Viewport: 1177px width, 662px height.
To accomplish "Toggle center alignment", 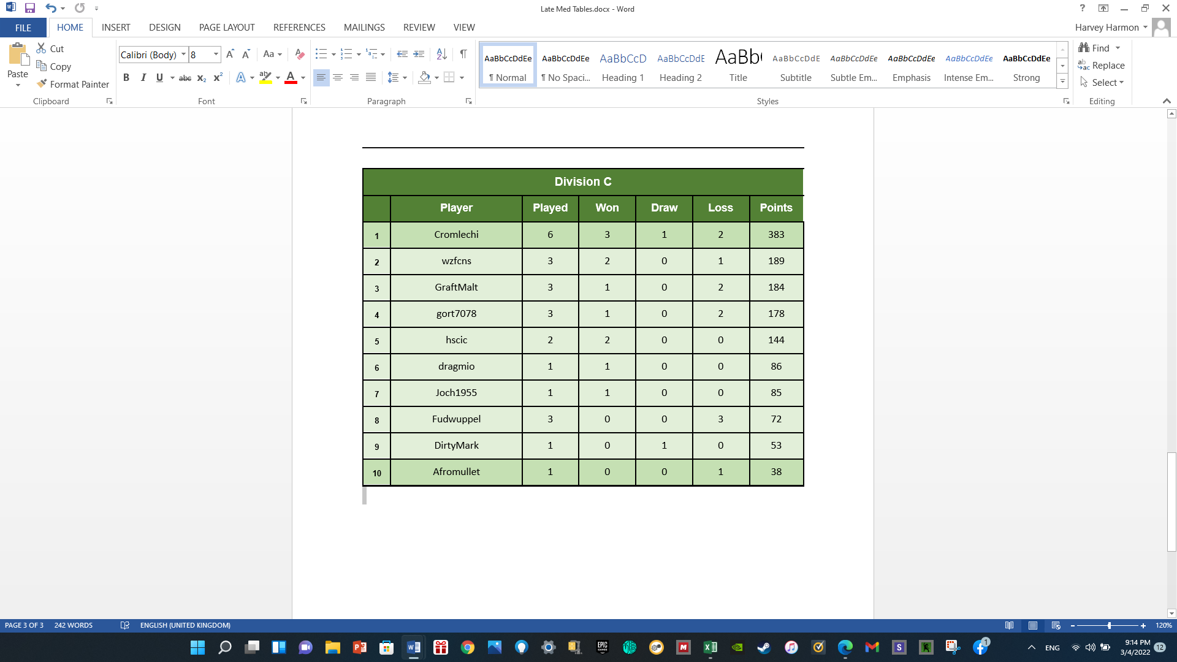I will 338,78.
